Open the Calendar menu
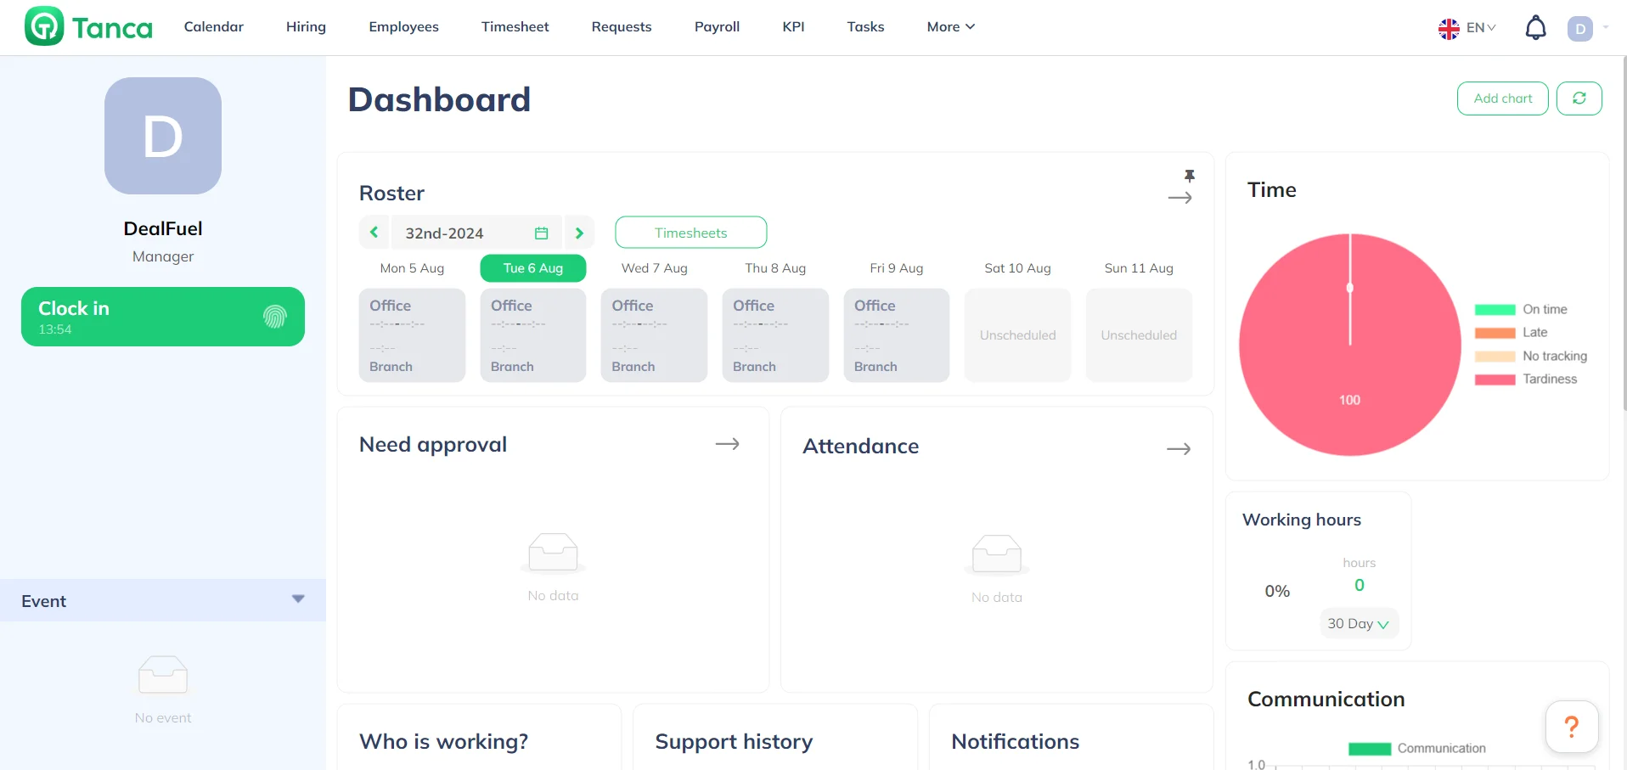1627x770 pixels. (214, 27)
